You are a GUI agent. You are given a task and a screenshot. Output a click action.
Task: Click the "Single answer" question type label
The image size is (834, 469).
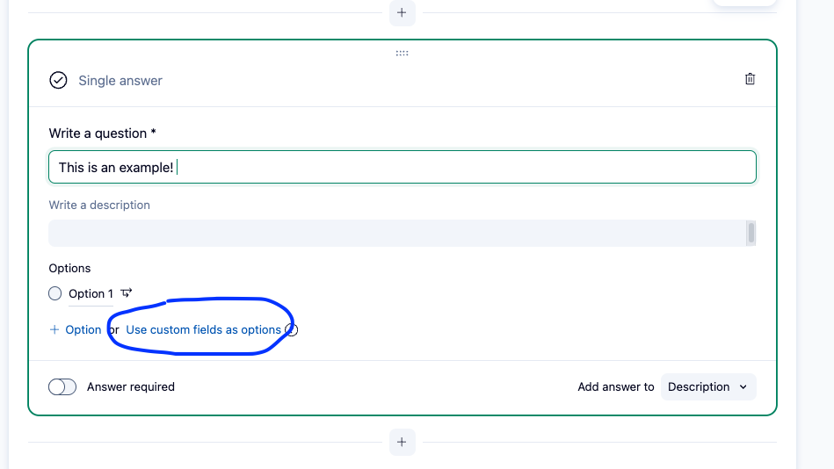(120, 81)
